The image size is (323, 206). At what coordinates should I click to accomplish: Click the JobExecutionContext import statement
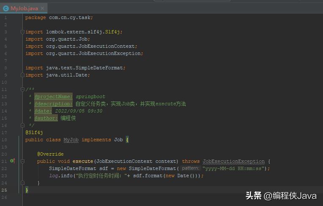pos(81,46)
